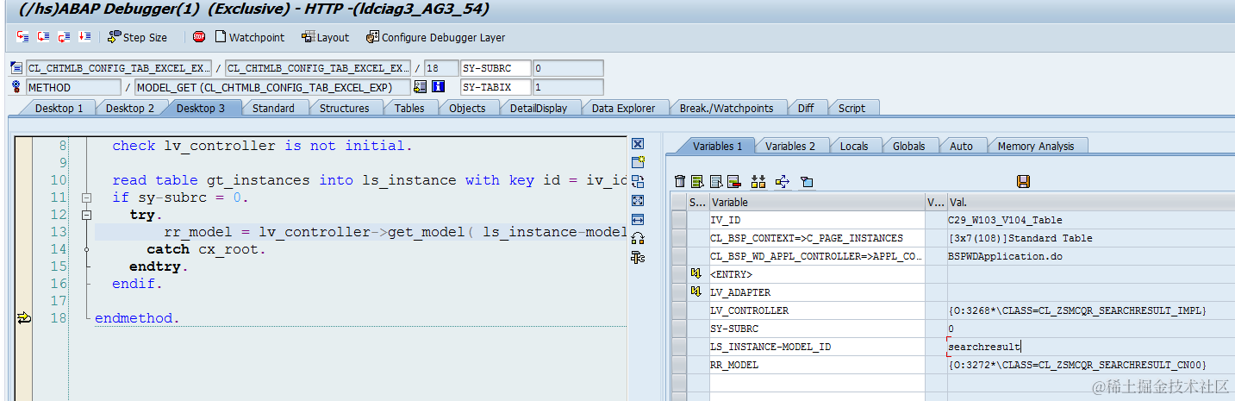Click the program include icon beside CL_CHTMLB field
The image size is (1235, 401).
[x=16, y=68]
